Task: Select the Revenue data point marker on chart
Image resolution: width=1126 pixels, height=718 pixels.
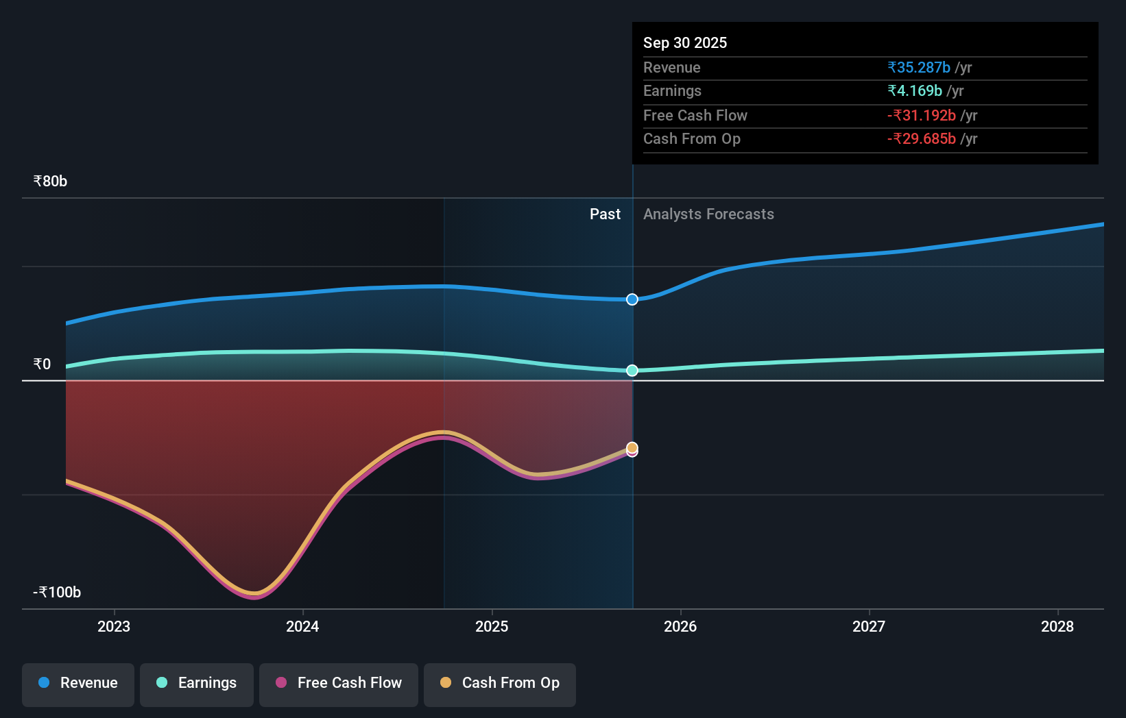Action: (x=632, y=299)
